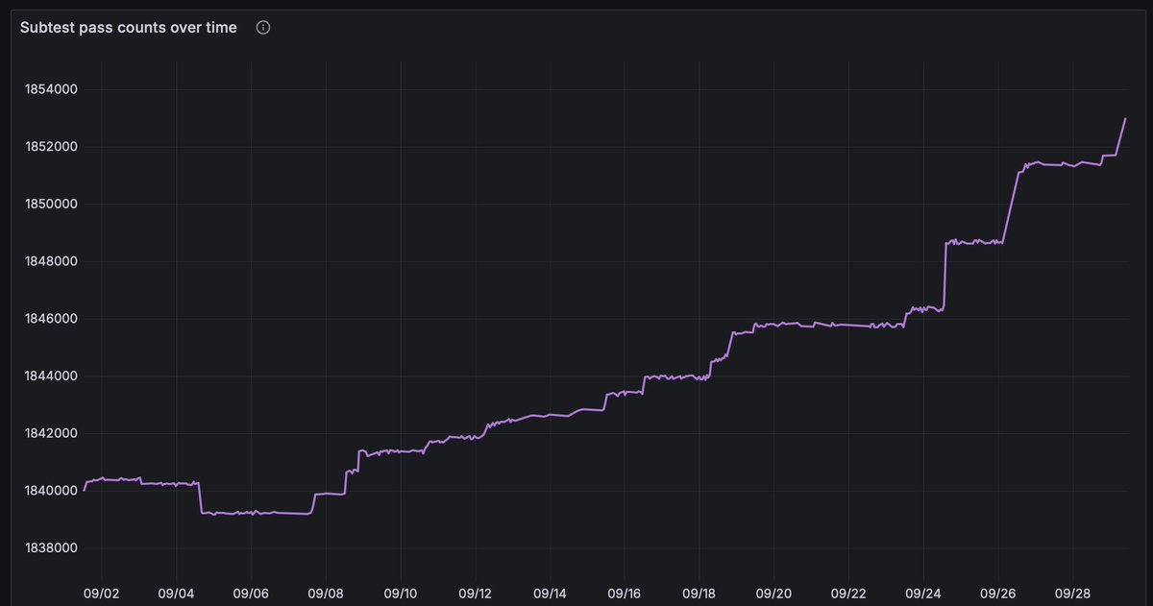Click the 1842000 y-axis label
This screenshot has width=1153, height=606.
(51, 433)
